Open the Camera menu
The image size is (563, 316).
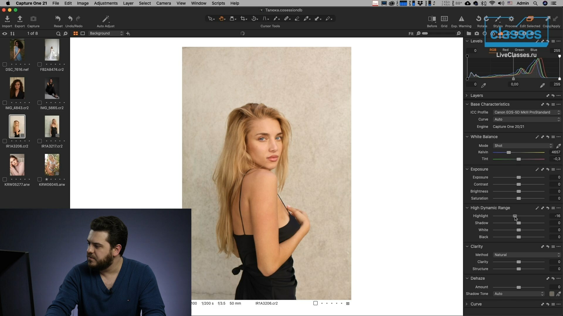164,3
